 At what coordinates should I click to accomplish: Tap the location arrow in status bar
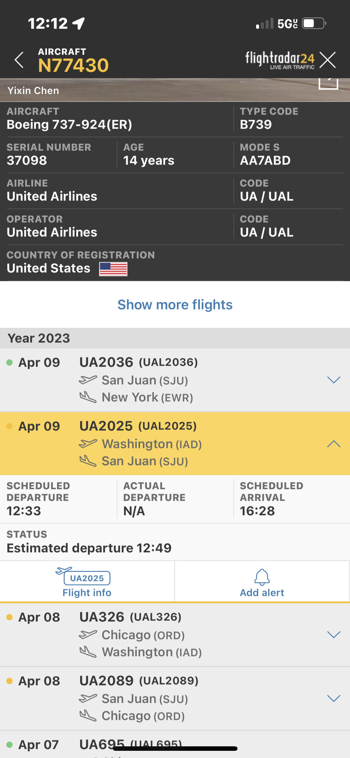point(79,23)
